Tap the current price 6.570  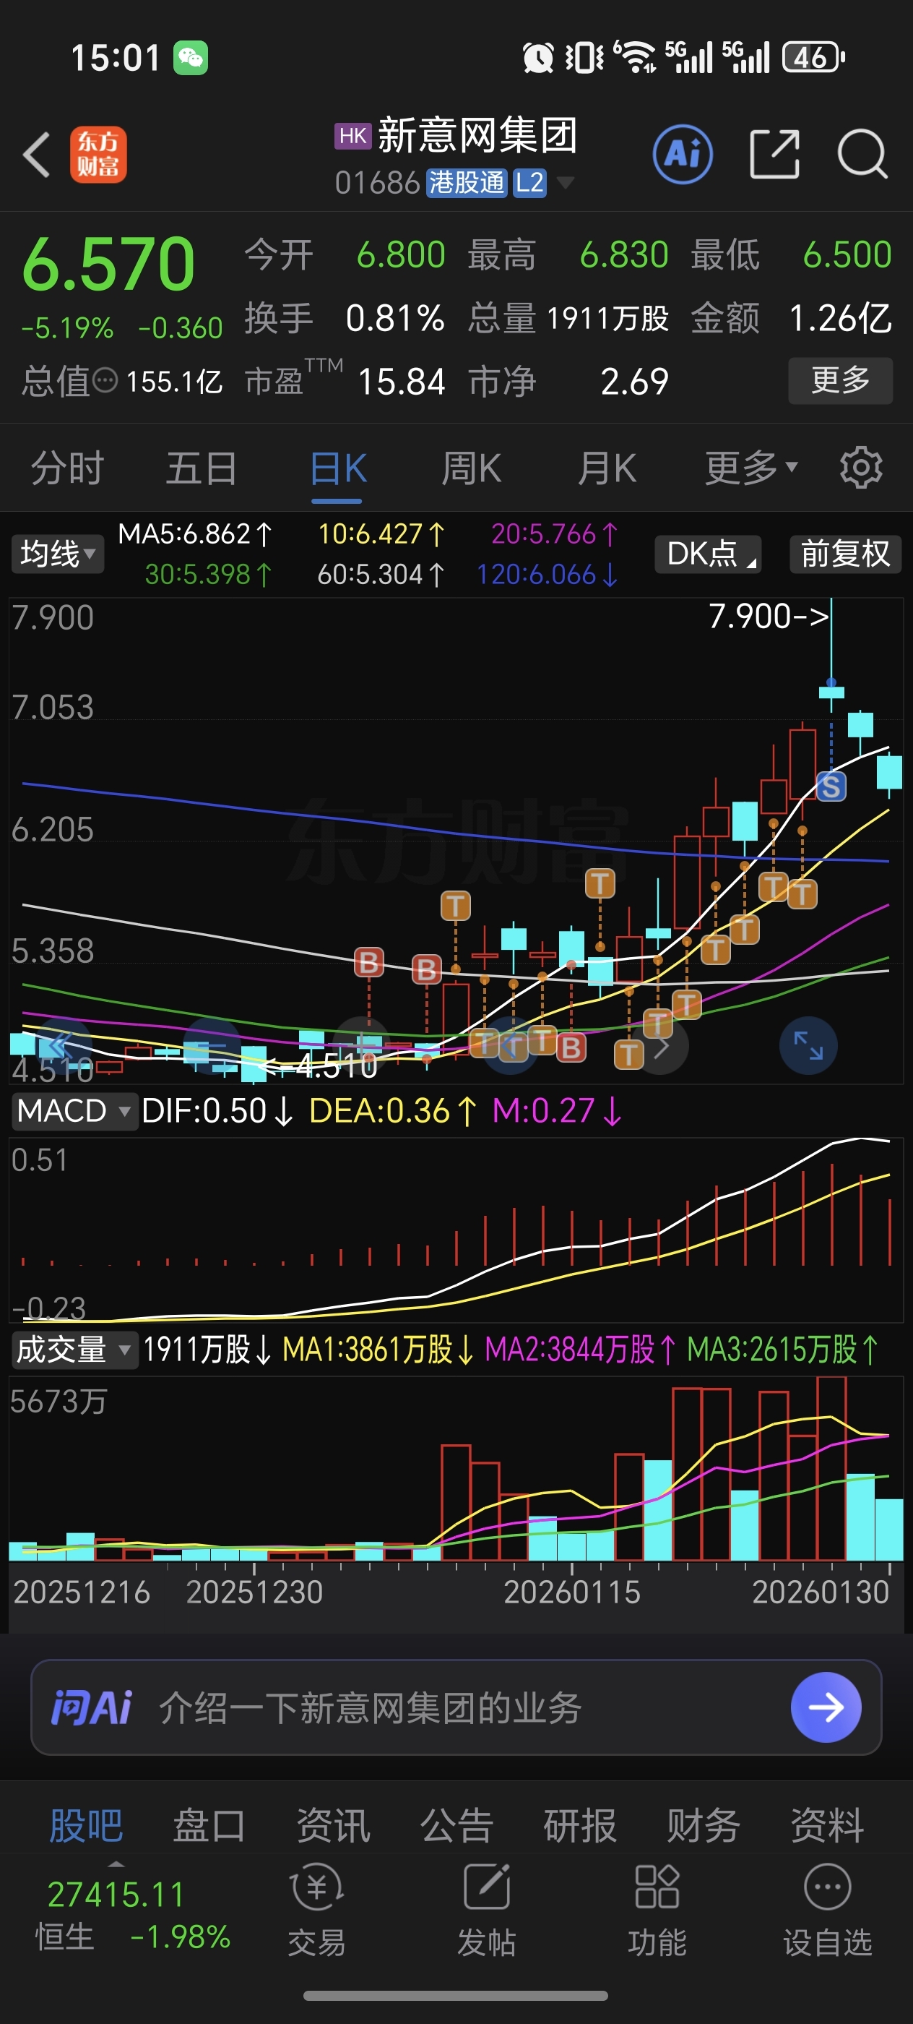point(108,264)
